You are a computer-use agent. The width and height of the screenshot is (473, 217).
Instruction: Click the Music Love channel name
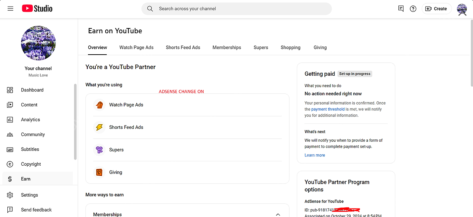point(38,75)
